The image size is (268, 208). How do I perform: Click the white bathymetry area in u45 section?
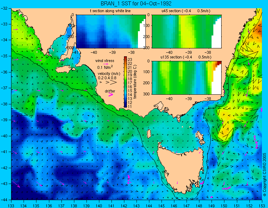click(217, 35)
